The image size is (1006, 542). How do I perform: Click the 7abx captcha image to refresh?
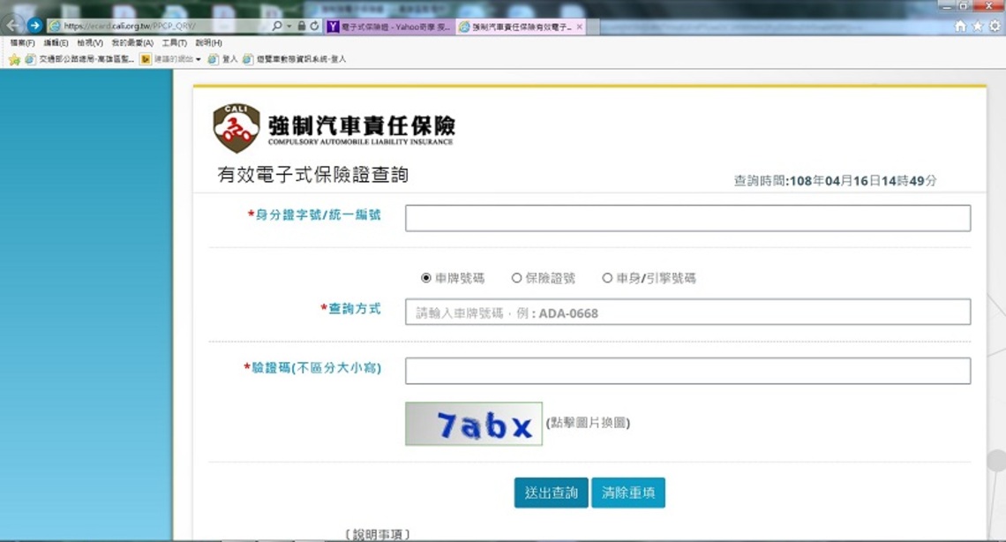click(x=474, y=424)
